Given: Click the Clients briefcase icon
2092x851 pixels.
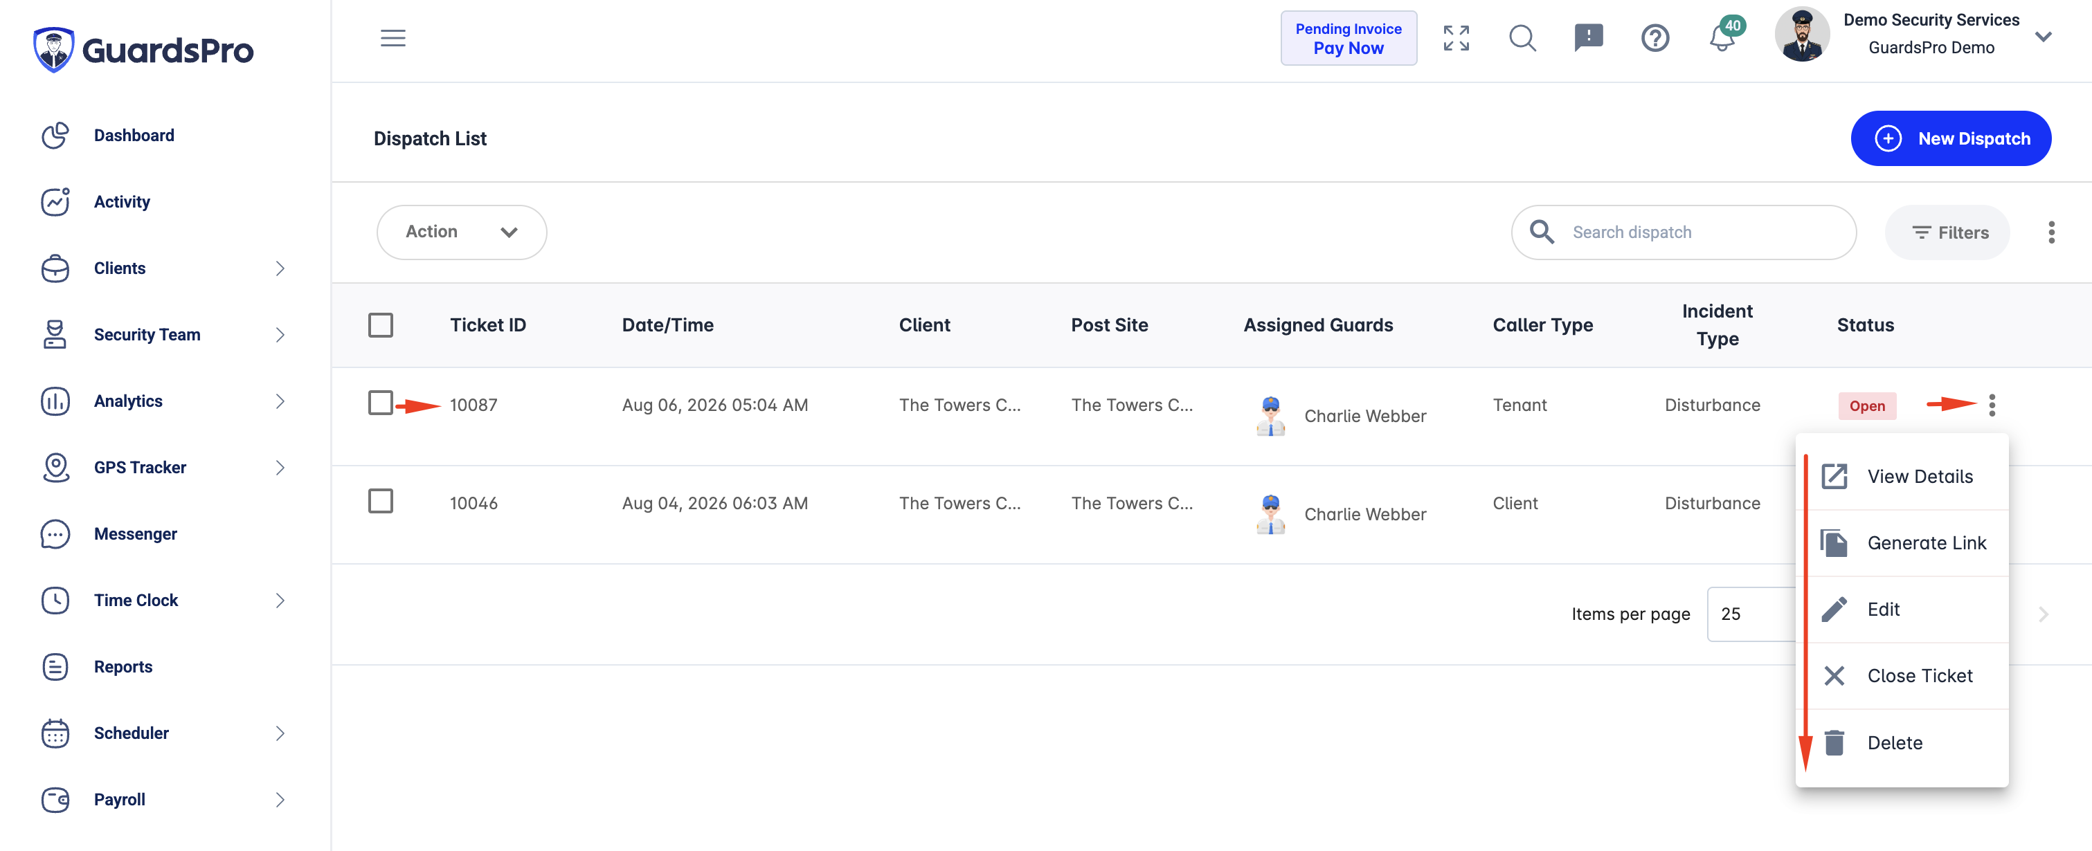Looking at the screenshot, I should tap(55, 268).
